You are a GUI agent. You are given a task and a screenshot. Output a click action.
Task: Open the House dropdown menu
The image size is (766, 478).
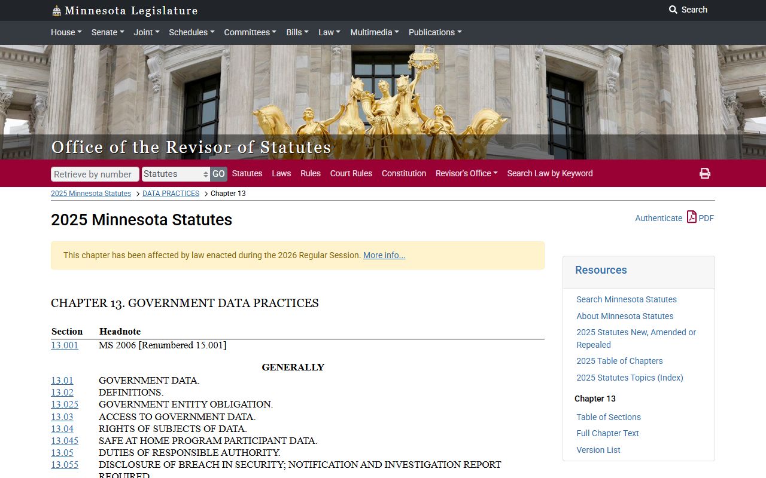[x=66, y=32]
